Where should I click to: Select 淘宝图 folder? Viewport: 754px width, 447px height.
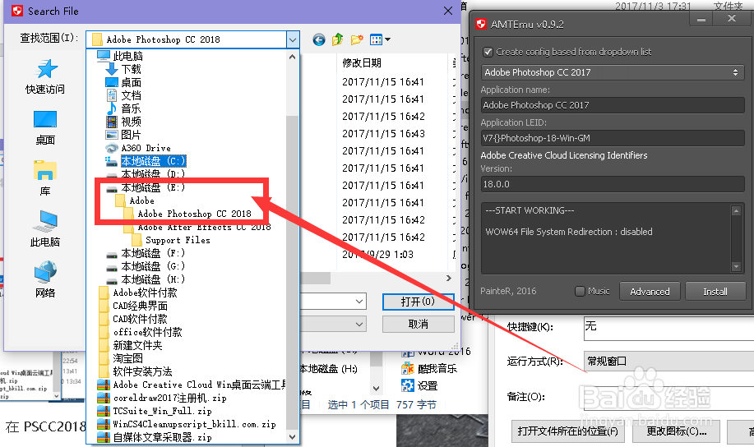pos(120,358)
